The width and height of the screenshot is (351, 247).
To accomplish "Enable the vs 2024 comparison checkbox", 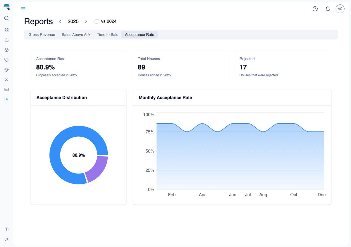I will (x=97, y=21).
